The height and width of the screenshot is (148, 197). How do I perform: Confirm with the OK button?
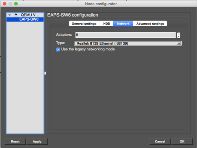[182, 142]
